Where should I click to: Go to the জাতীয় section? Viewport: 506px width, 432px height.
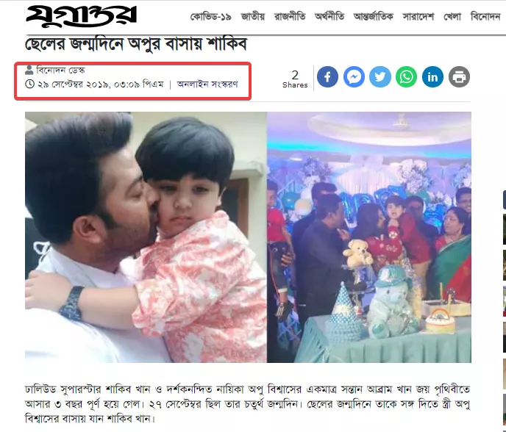(x=253, y=16)
